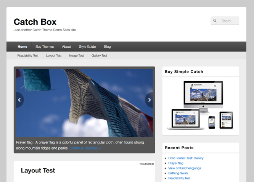
Task: Open the prayer flag slider image
Action: pyautogui.click(x=84, y=102)
